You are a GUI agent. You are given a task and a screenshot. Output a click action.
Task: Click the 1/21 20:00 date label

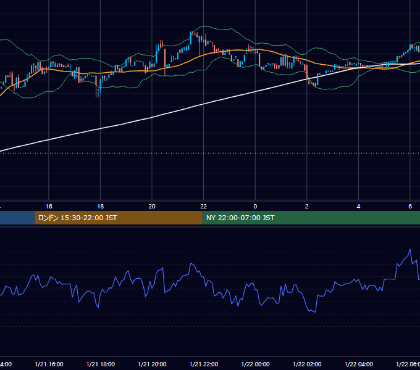click(x=152, y=364)
